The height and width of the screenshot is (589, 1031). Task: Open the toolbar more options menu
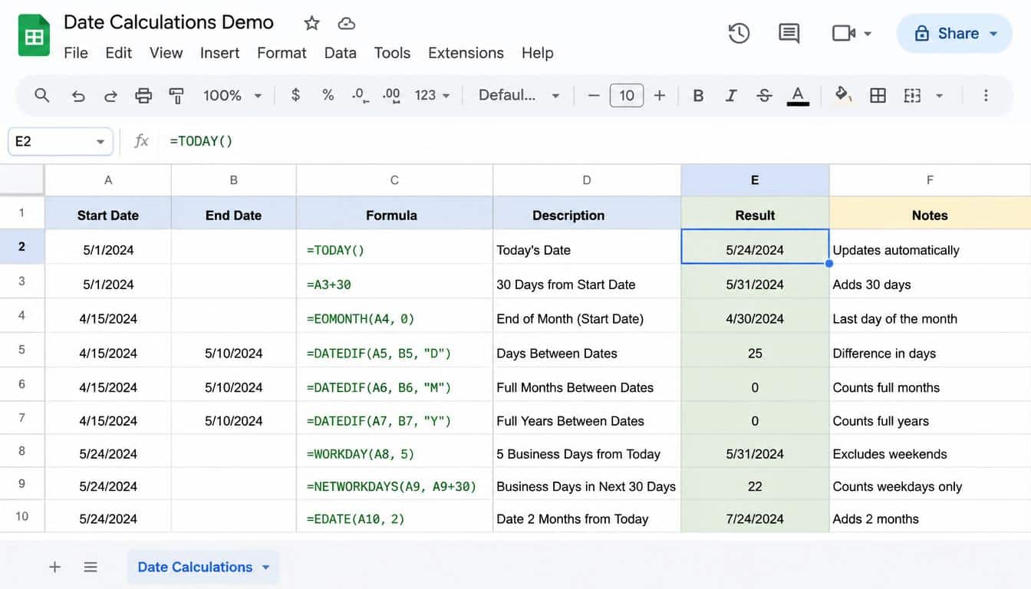coord(986,95)
